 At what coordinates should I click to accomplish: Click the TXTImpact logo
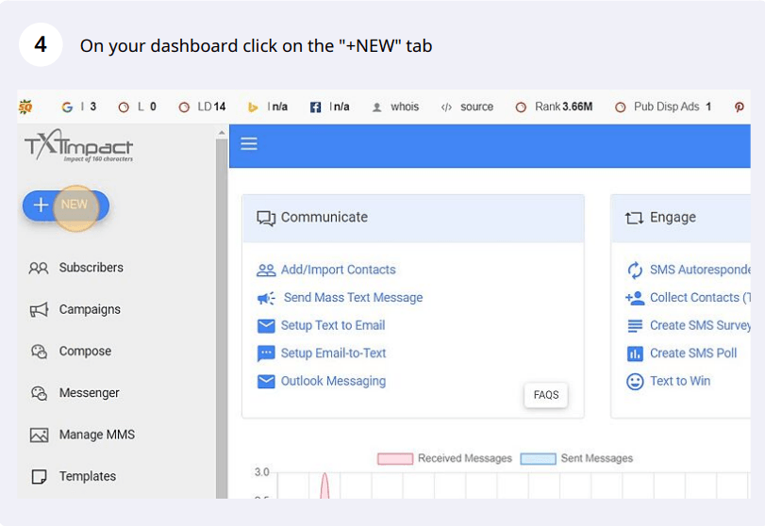click(78, 146)
